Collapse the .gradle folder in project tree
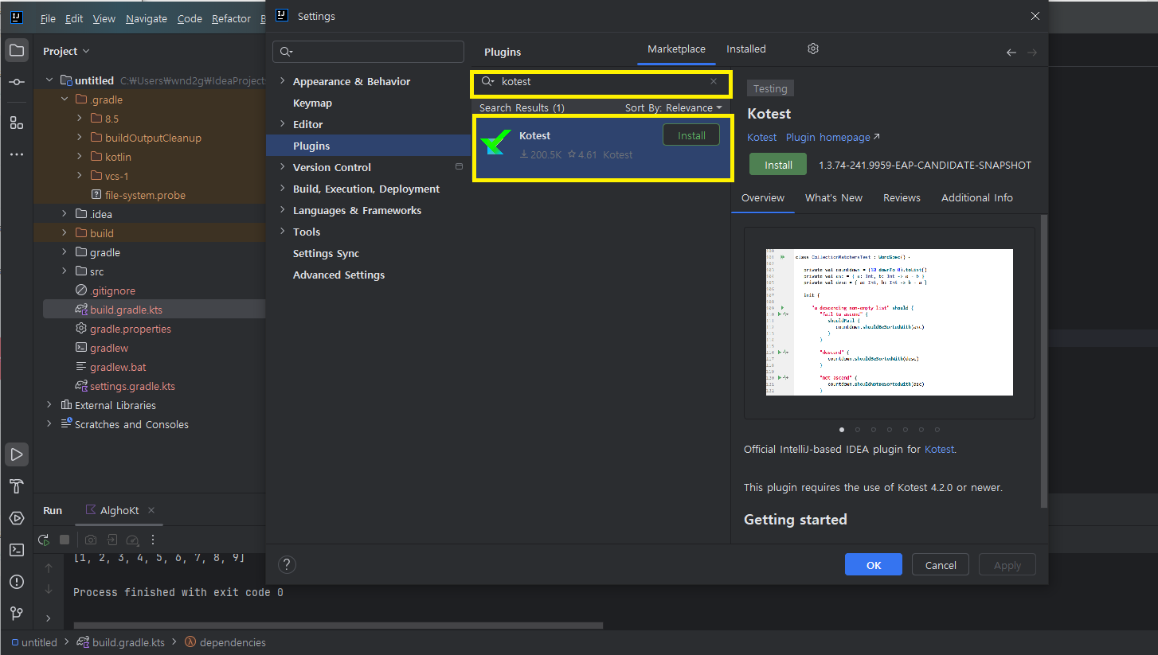Screen dimensions: 1158x655 pyautogui.click(x=65, y=99)
